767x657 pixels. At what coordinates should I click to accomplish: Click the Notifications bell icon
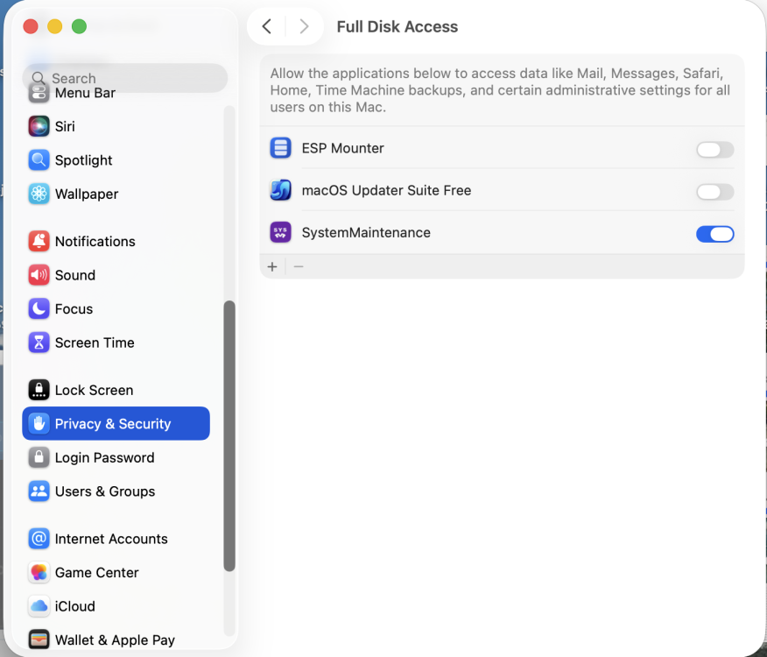pyautogui.click(x=39, y=242)
